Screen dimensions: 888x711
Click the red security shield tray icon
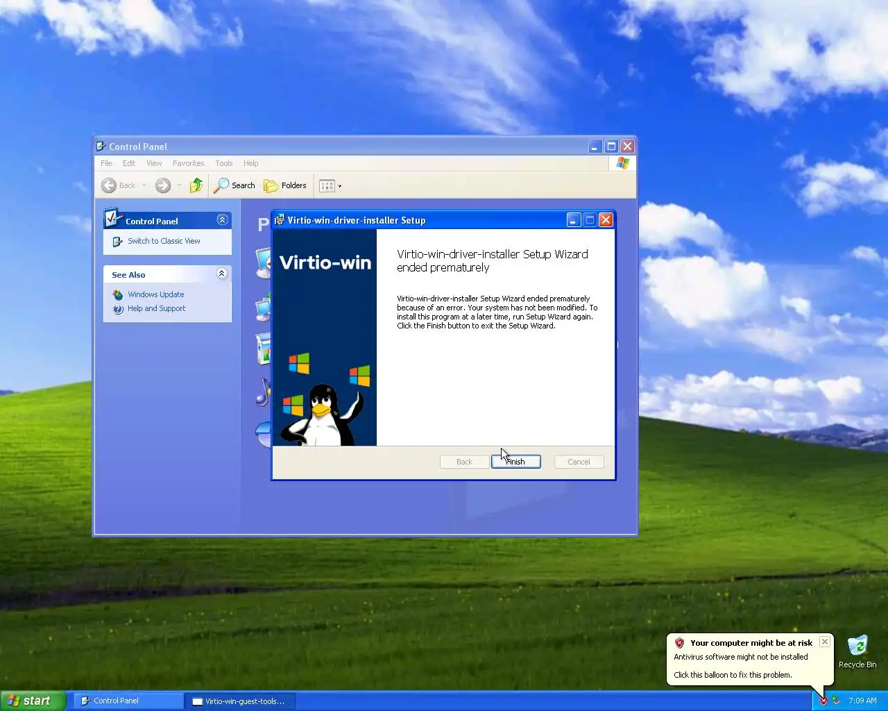823,701
